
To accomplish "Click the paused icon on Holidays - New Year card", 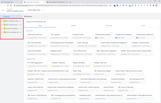I will [x=95, y=66].
